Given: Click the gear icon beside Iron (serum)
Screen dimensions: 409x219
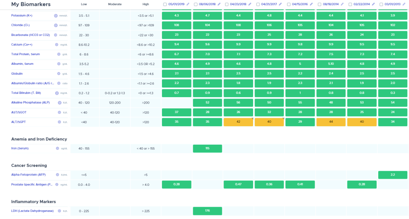Looking at the screenshot, I should coord(57,148).
